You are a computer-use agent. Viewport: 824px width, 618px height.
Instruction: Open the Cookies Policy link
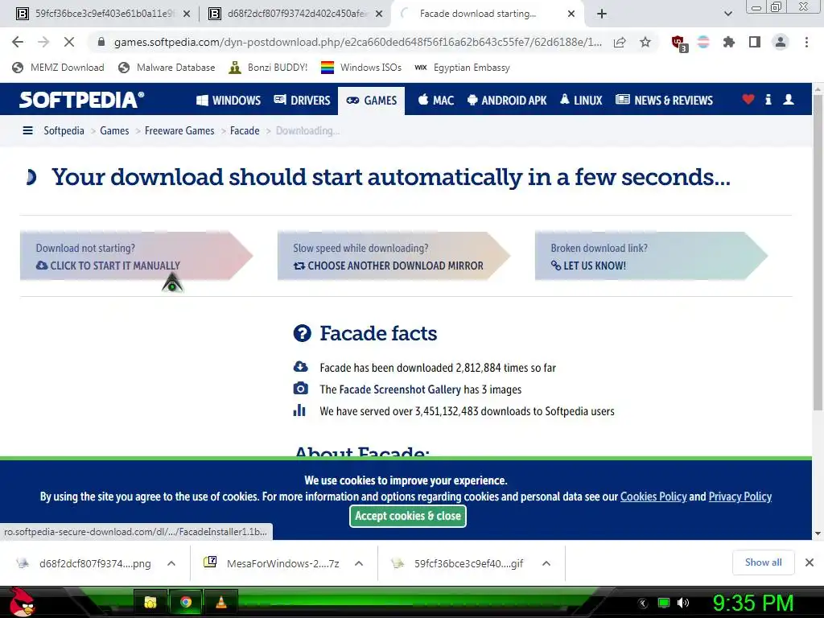pyautogui.click(x=653, y=496)
